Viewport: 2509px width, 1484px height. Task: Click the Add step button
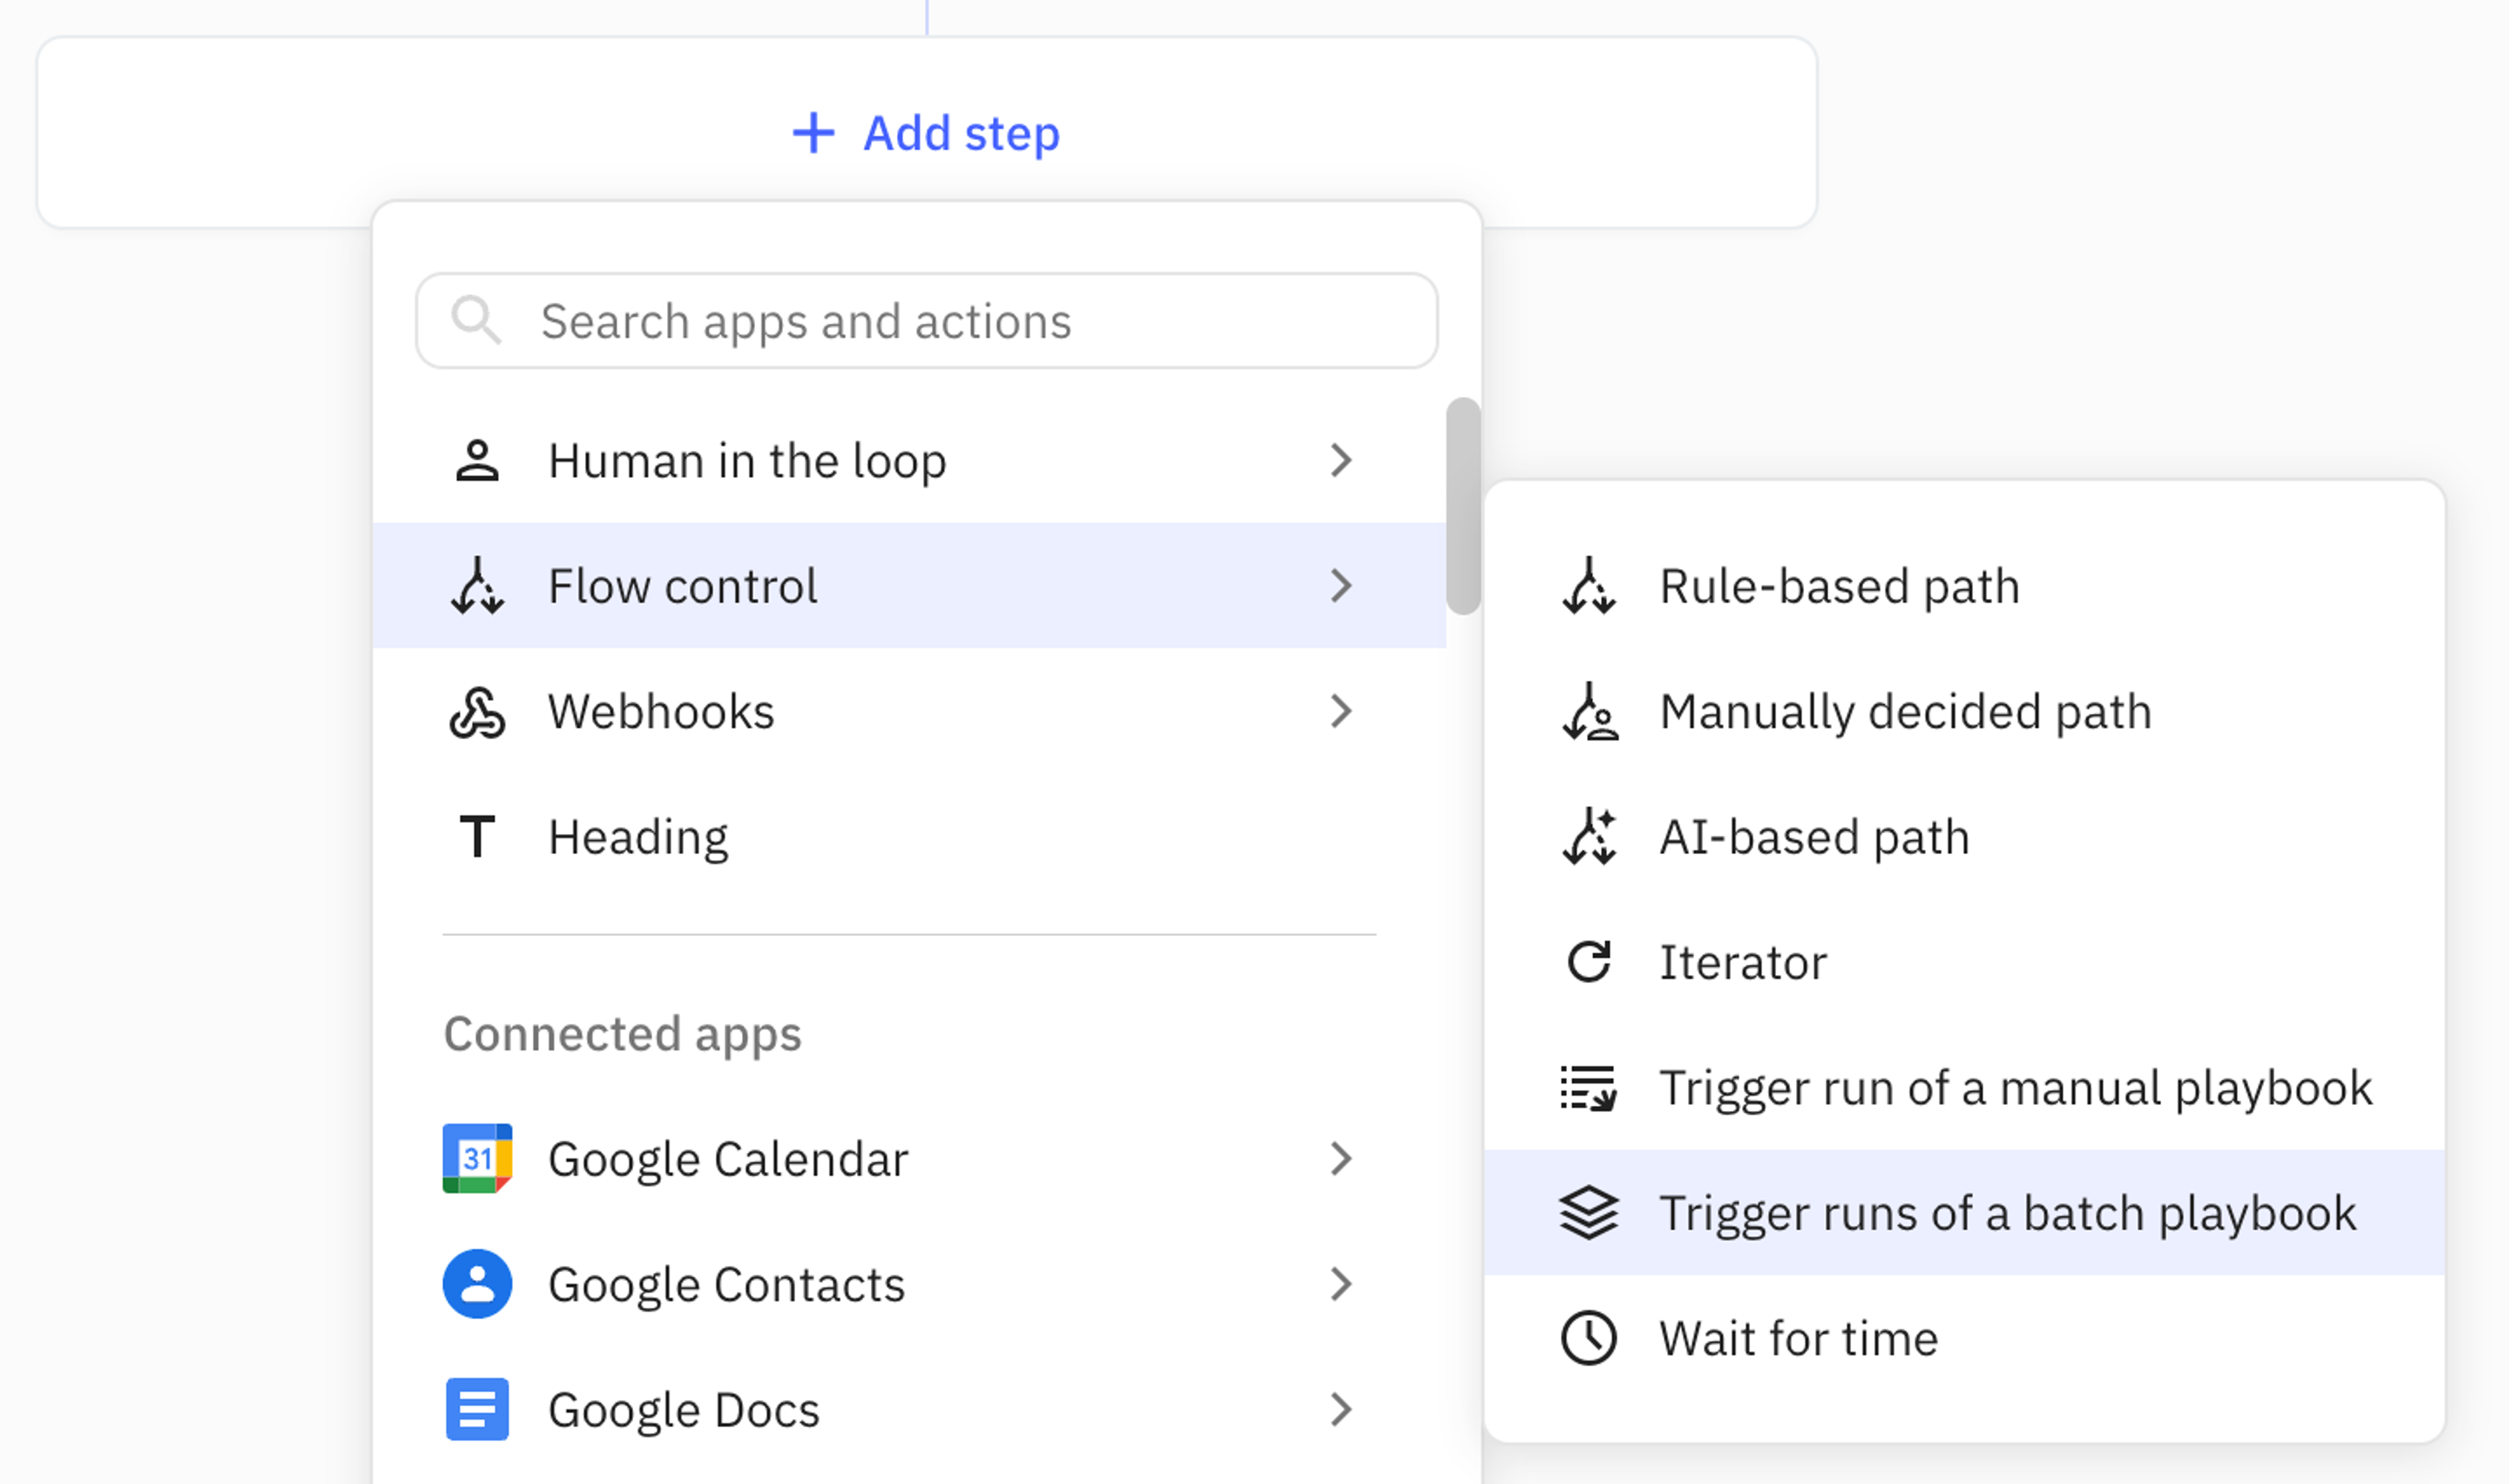[x=926, y=133]
